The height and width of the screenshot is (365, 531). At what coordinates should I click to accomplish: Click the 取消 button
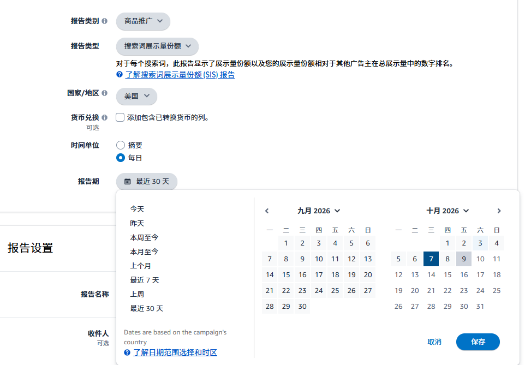coord(434,342)
